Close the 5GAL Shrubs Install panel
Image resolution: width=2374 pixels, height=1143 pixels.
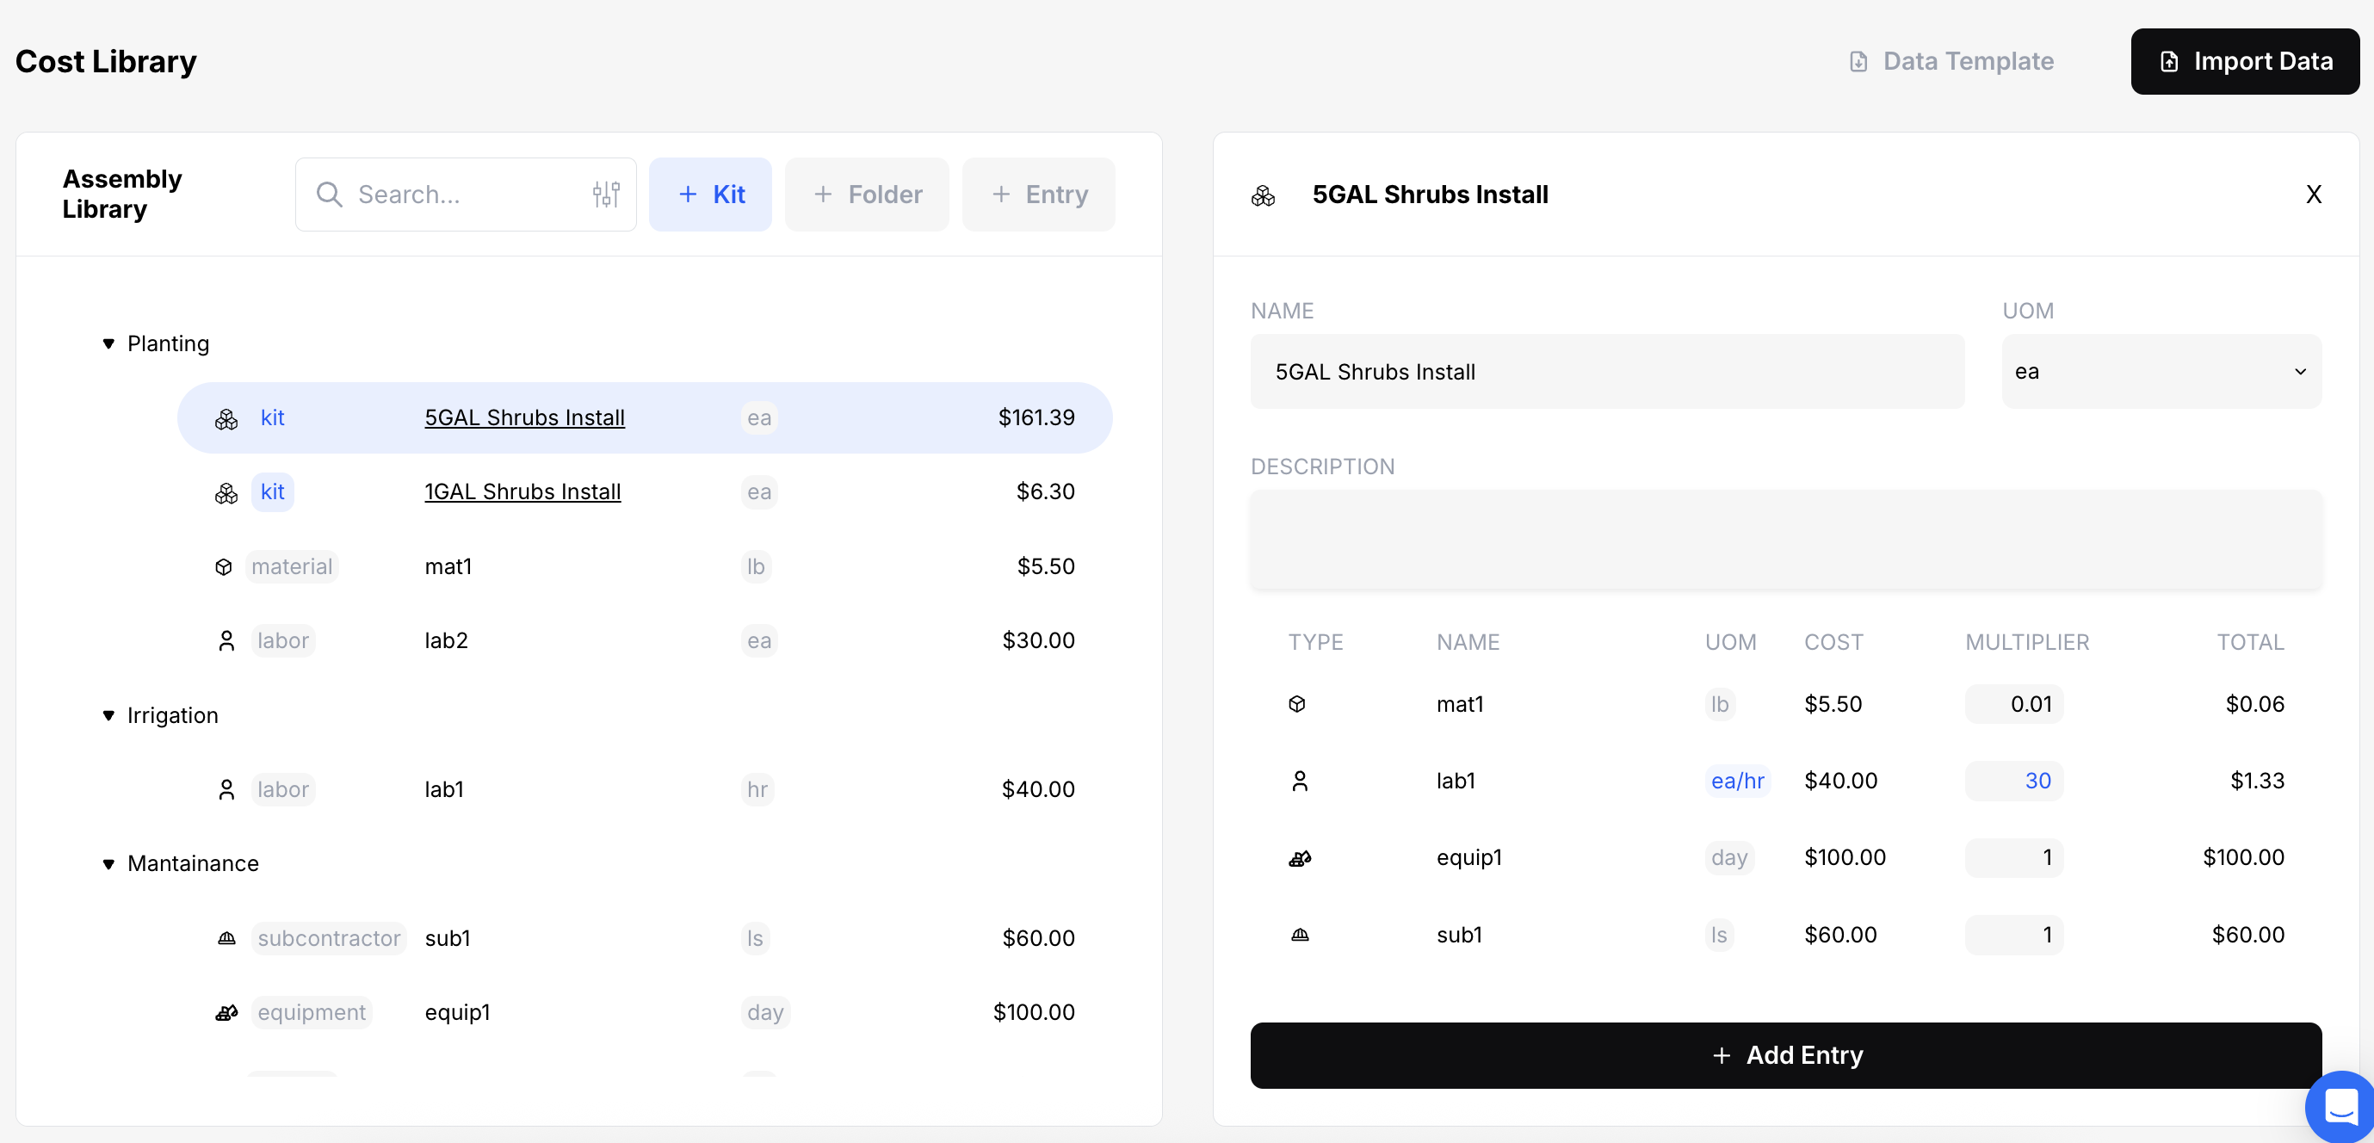coord(2312,195)
